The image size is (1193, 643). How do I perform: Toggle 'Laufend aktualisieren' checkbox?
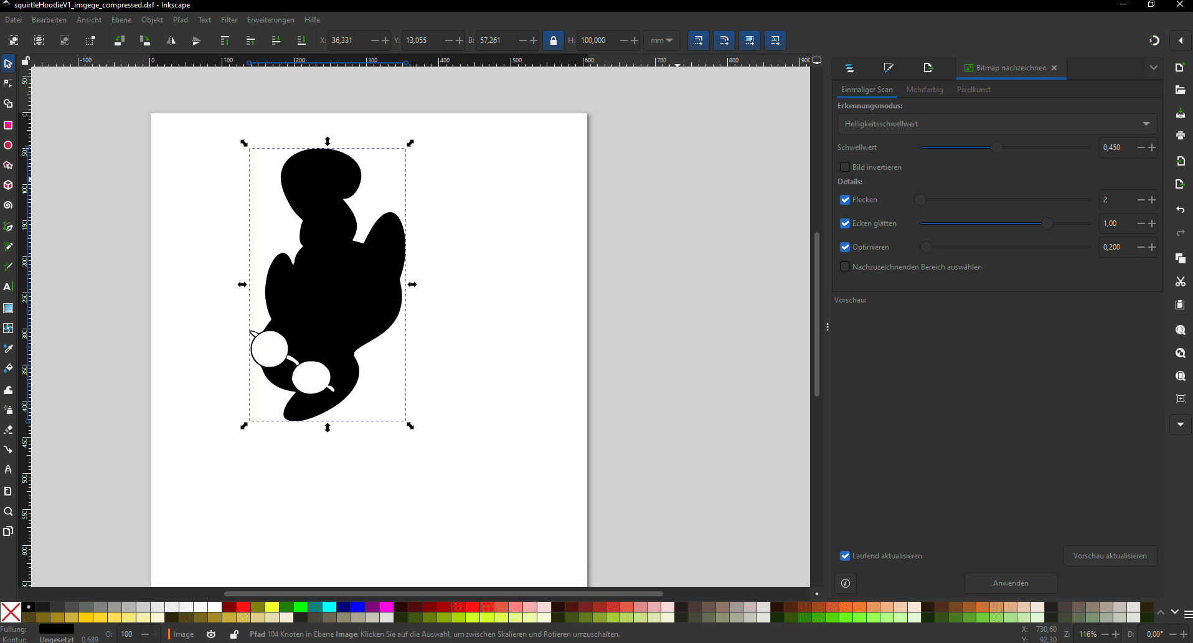coord(845,556)
